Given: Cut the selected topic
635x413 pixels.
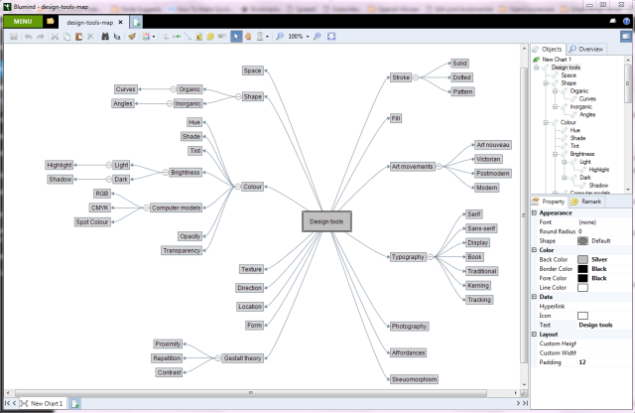Looking at the screenshot, I should (x=55, y=37).
